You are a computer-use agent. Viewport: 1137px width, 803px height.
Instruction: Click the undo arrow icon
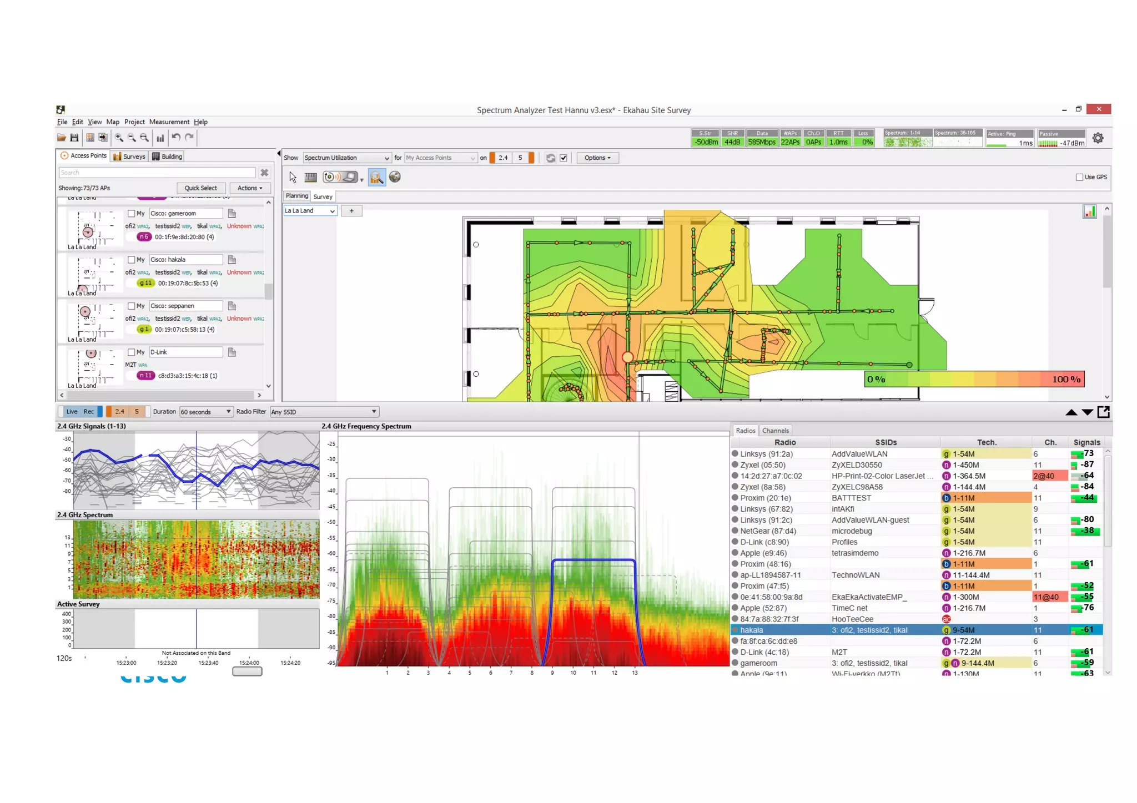click(176, 137)
